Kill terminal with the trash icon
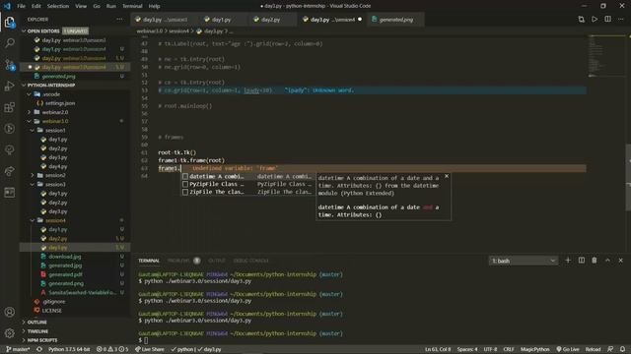 click(595, 261)
